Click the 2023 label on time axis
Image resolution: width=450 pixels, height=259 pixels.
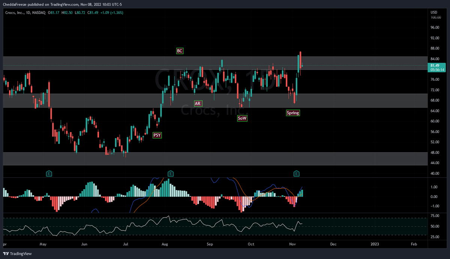tap(374, 244)
